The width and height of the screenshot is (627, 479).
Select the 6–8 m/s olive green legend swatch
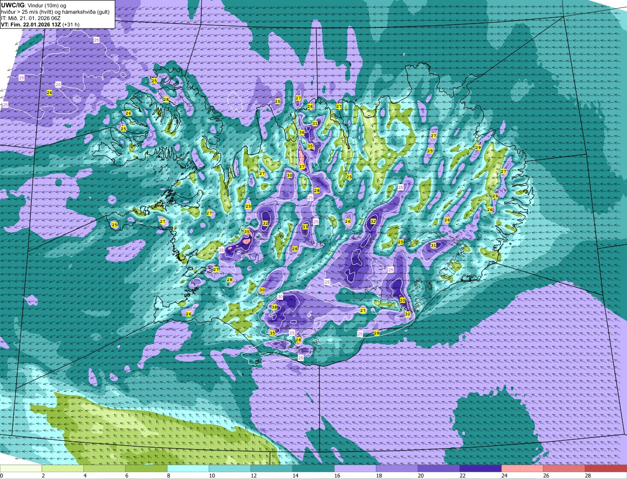pos(146,469)
